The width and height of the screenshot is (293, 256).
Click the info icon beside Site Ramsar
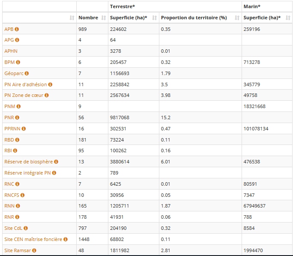point(34,250)
